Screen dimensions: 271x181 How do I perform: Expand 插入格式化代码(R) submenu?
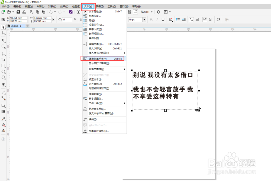[x=105, y=53]
